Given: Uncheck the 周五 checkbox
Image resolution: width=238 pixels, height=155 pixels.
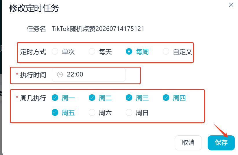Looking at the screenshot, I should [55, 113].
